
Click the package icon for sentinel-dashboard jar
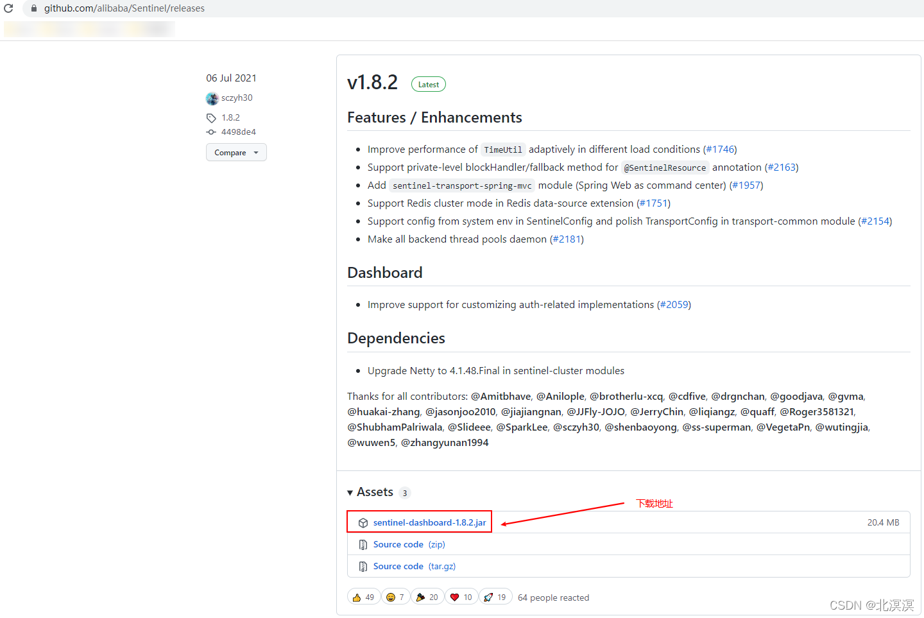tap(363, 523)
